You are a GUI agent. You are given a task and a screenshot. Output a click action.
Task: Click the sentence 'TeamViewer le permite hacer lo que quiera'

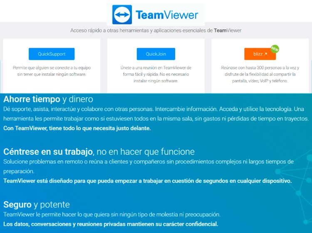click(112, 214)
